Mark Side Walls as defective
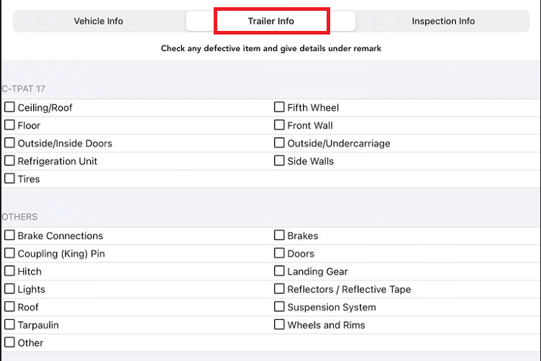541x361 pixels. coord(279,161)
